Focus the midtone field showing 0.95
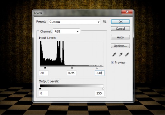165x115 pixels. (72, 73)
